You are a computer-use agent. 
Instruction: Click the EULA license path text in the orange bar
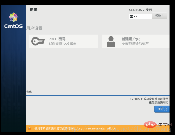[96, 128]
